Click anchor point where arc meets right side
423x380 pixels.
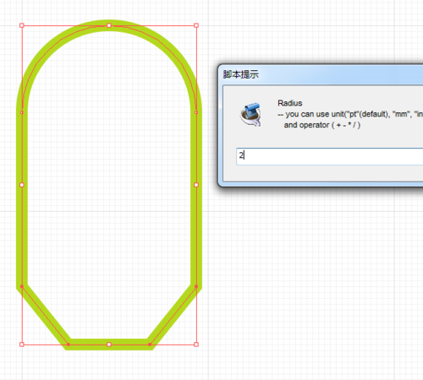point(196,112)
